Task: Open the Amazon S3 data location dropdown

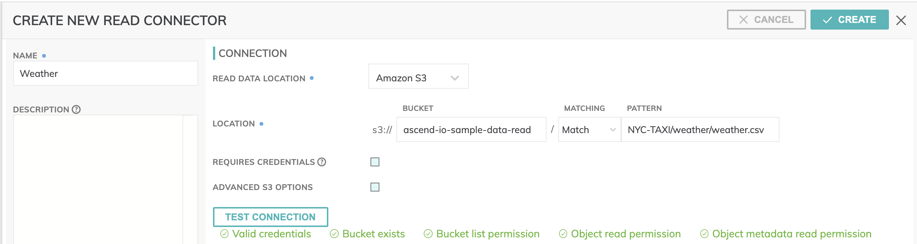Action: click(x=419, y=76)
